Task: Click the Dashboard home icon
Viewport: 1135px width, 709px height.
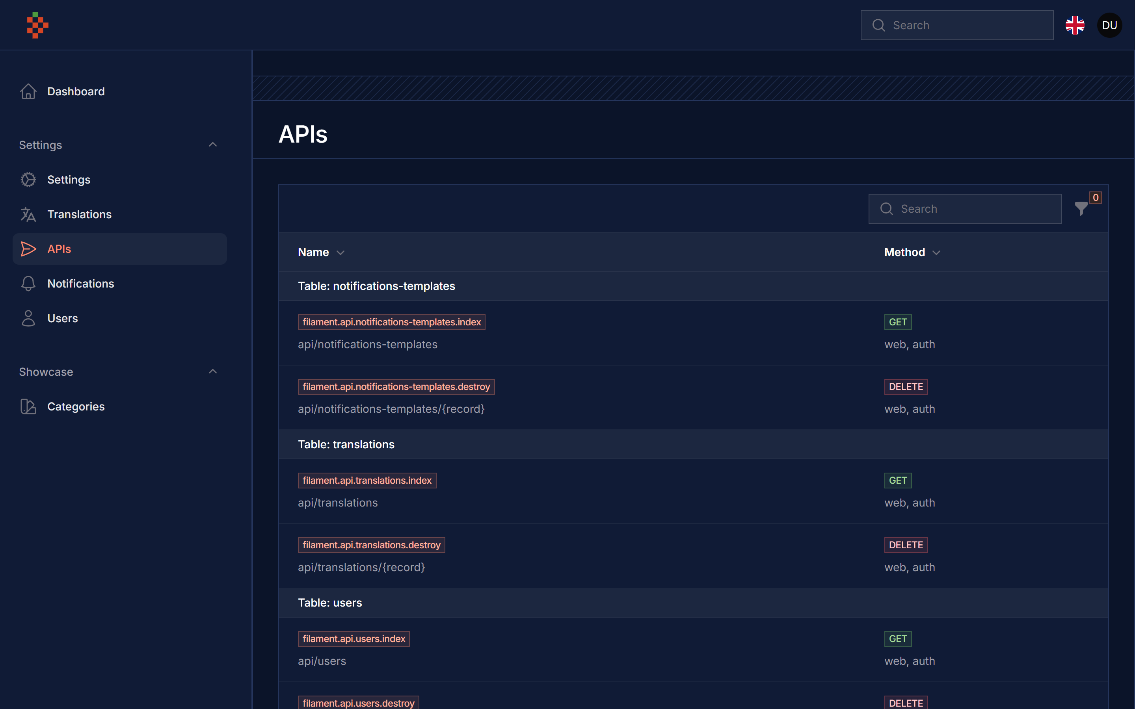Action: coord(28,91)
